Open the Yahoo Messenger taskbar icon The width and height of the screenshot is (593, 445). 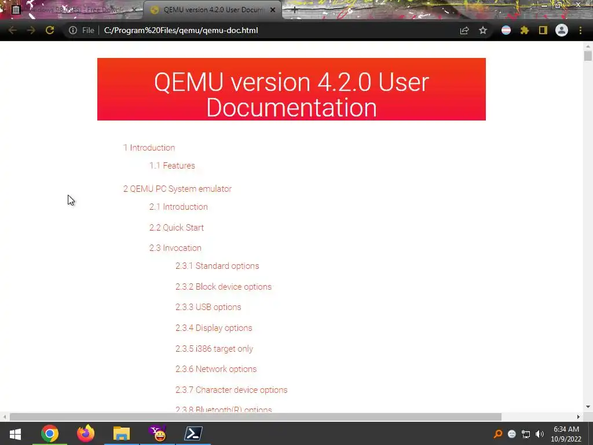tap(158, 433)
